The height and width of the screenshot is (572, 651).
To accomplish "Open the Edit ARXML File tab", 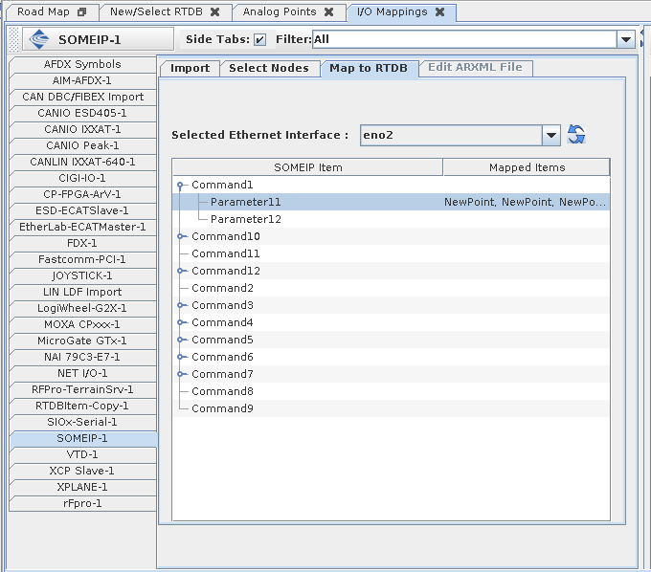I will pyautogui.click(x=475, y=67).
